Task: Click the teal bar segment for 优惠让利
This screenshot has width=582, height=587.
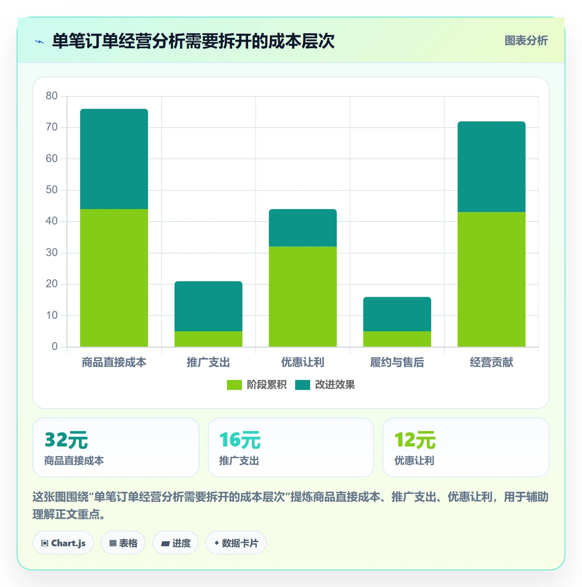Action: coord(303,228)
